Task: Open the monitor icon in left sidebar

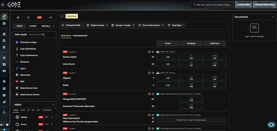Action: (x=4, y=71)
